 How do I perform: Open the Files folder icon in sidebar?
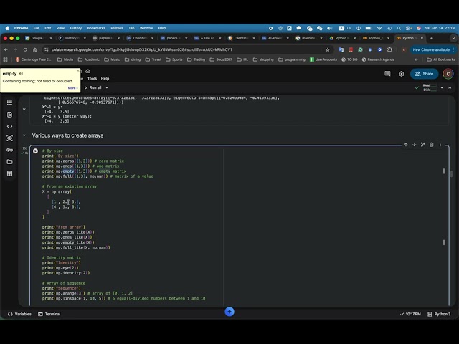click(9, 162)
